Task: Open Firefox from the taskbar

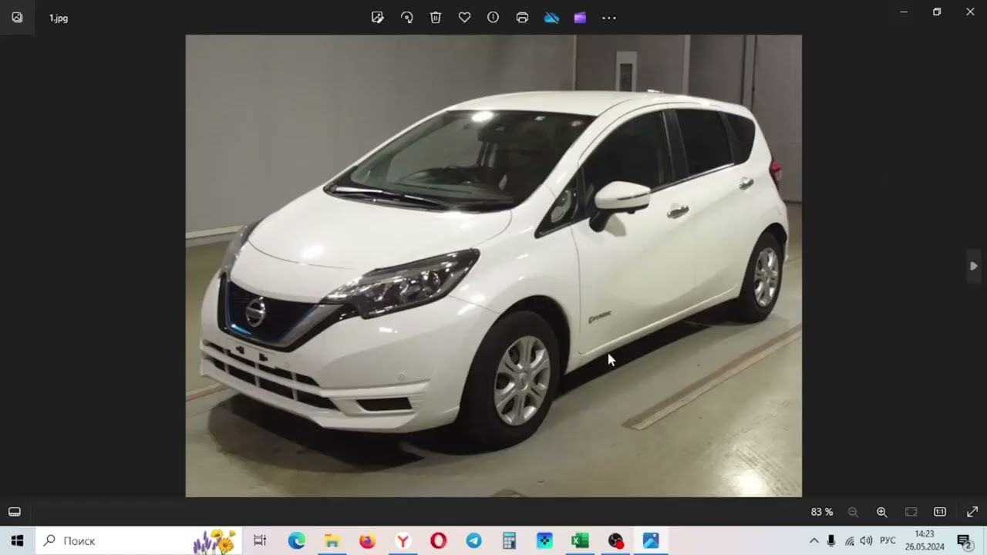Action: click(367, 540)
